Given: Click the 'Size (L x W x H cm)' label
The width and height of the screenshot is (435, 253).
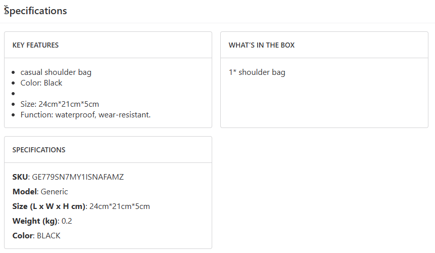Looking at the screenshot, I should point(50,206).
